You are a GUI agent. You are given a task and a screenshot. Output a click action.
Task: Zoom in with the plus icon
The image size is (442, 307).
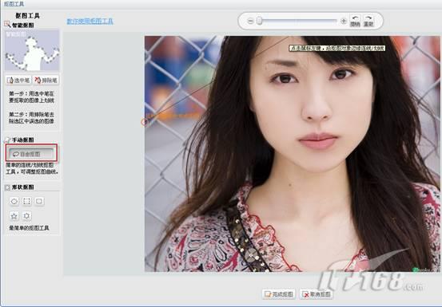344,21
